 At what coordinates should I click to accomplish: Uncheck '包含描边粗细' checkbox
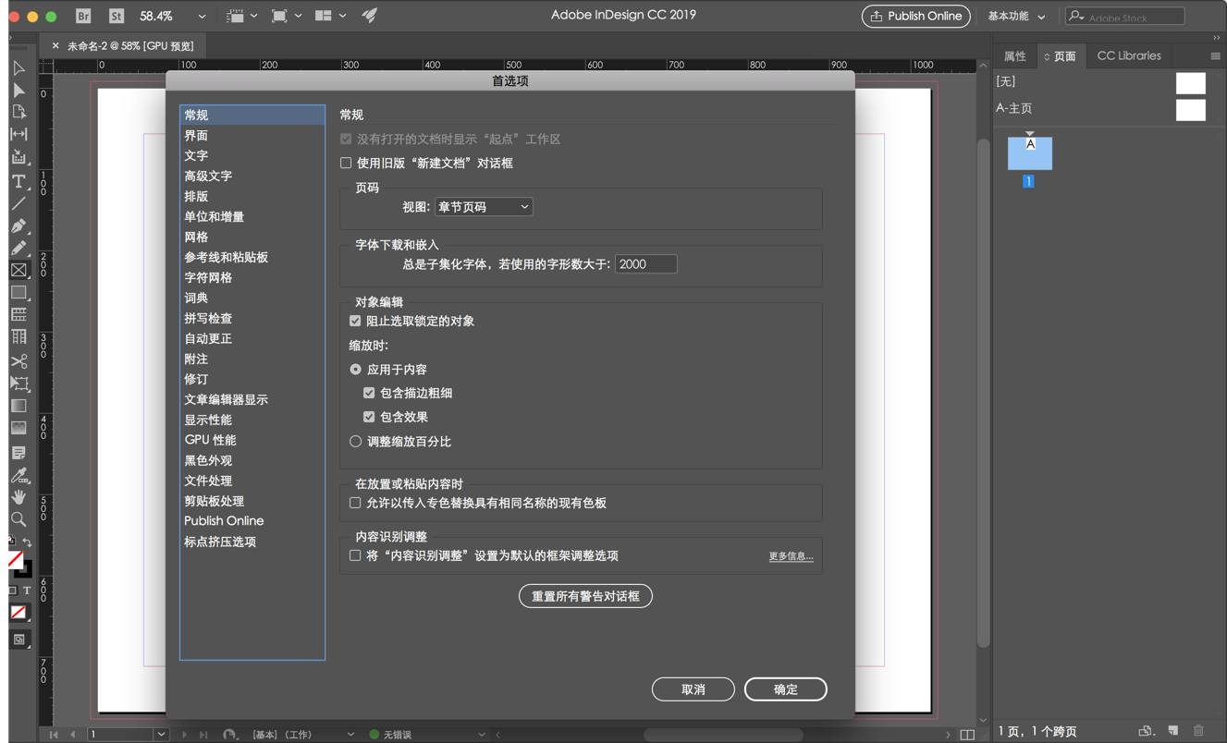pyautogui.click(x=369, y=394)
